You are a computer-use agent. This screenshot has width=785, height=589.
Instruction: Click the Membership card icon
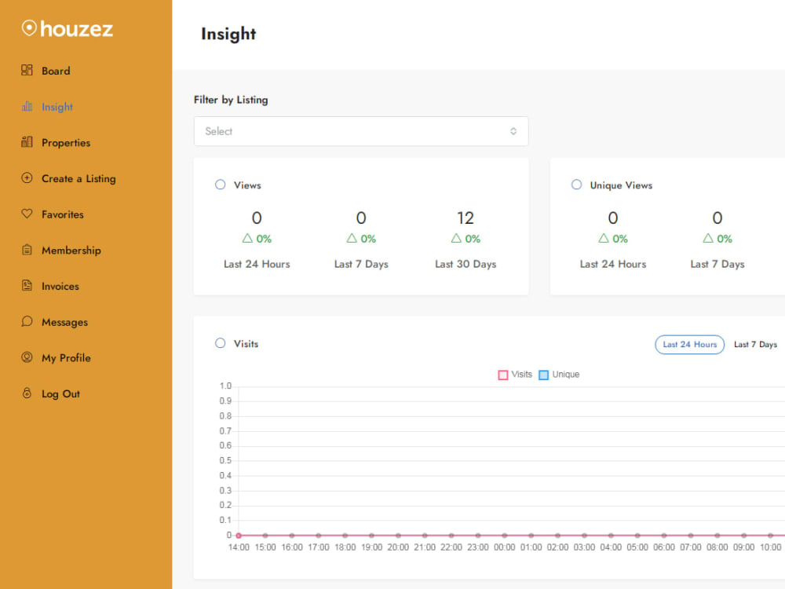point(27,250)
